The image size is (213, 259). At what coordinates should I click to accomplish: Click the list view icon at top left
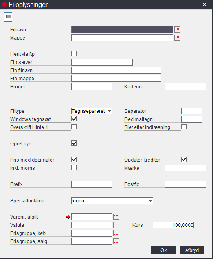pyautogui.click(x=8, y=17)
